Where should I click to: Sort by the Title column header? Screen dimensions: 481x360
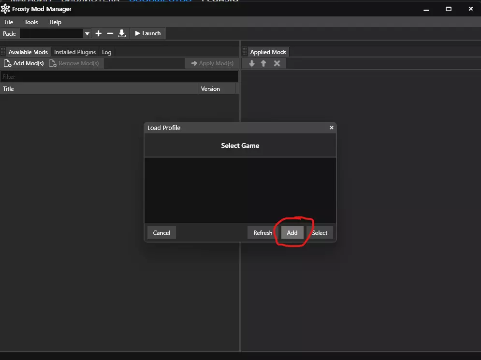[100, 88]
